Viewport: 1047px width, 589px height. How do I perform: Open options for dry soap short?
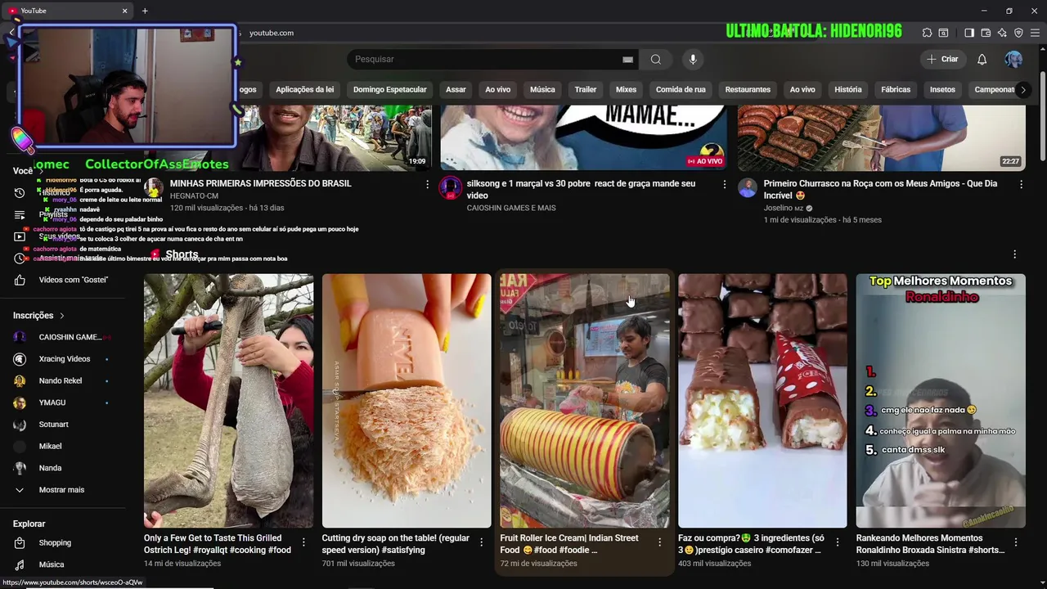point(482,542)
